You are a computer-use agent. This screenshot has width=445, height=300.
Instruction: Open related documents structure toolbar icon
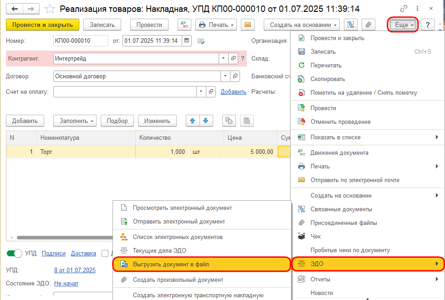[x=351, y=25]
